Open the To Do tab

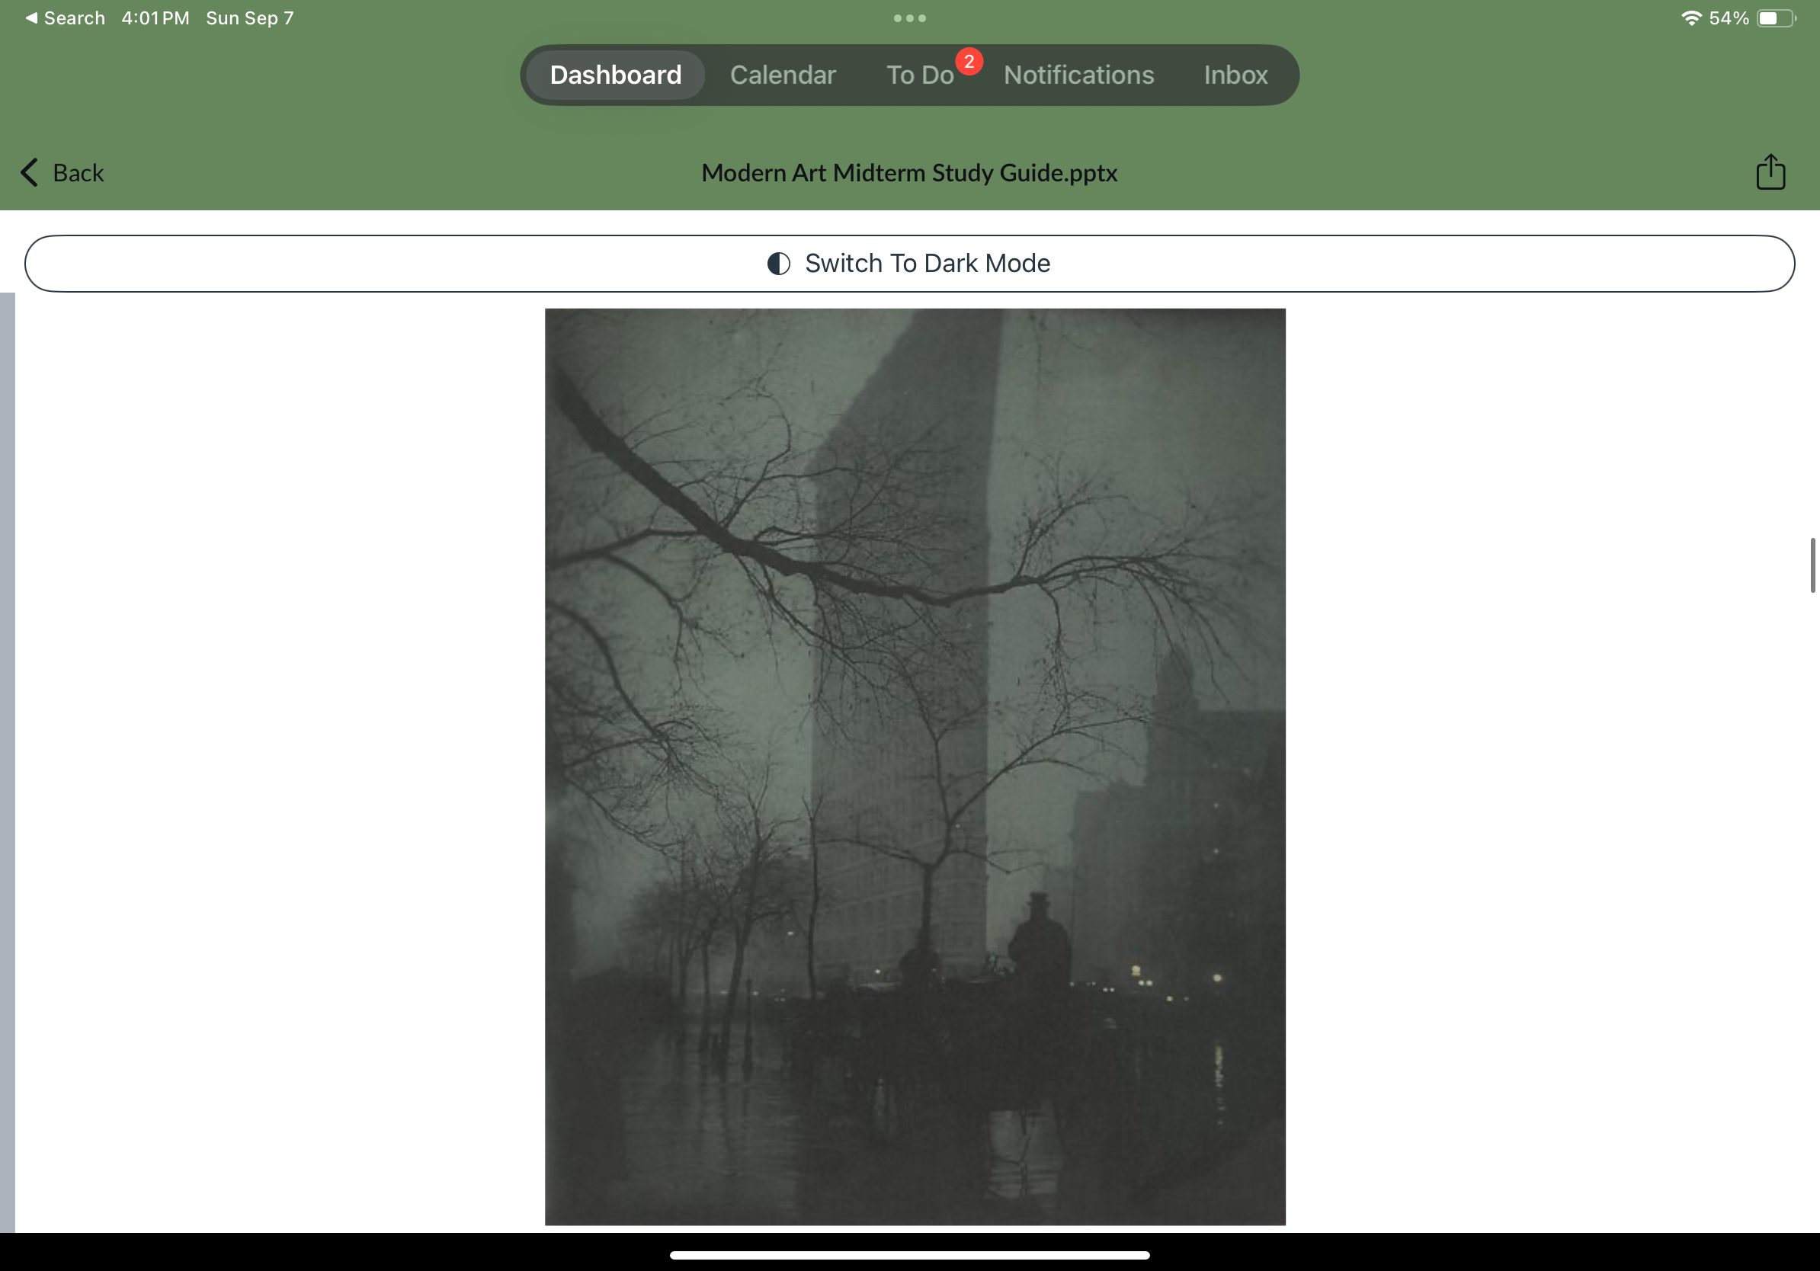[x=918, y=75]
